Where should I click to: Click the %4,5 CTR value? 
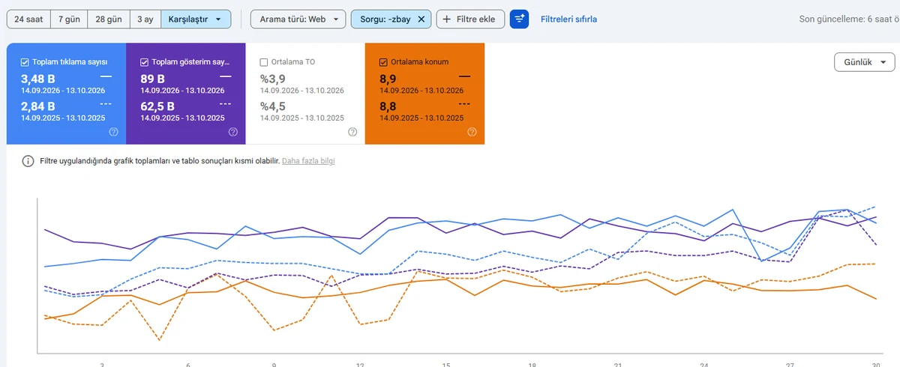click(x=273, y=106)
